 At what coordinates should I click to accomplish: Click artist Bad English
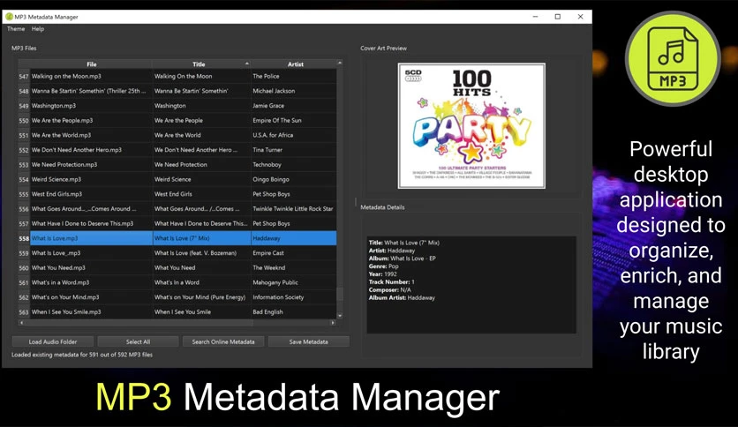coord(267,311)
